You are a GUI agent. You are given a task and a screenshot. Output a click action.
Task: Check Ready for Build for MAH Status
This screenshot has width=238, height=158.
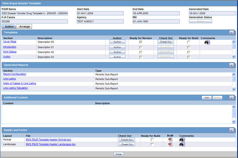(x=189, y=52)
